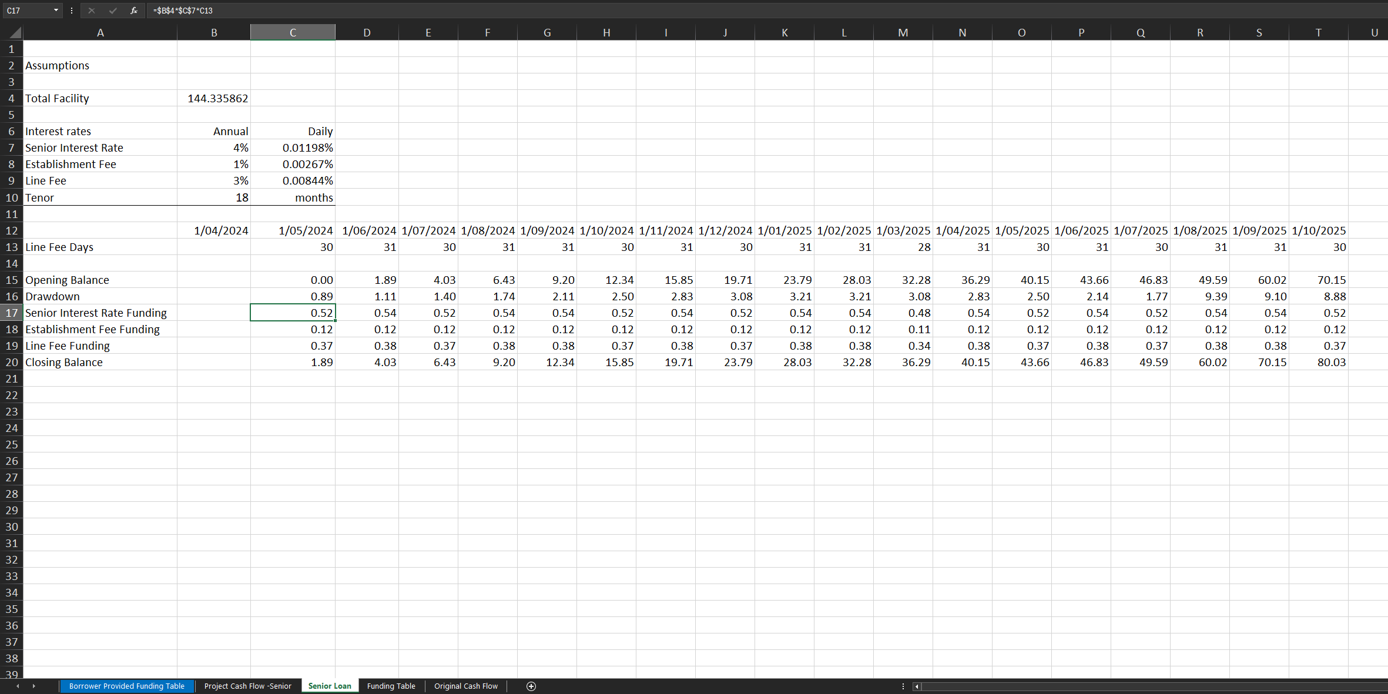This screenshot has width=1388, height=694.
Task: Select row 20 header
Action: click(x=12, y=362)
